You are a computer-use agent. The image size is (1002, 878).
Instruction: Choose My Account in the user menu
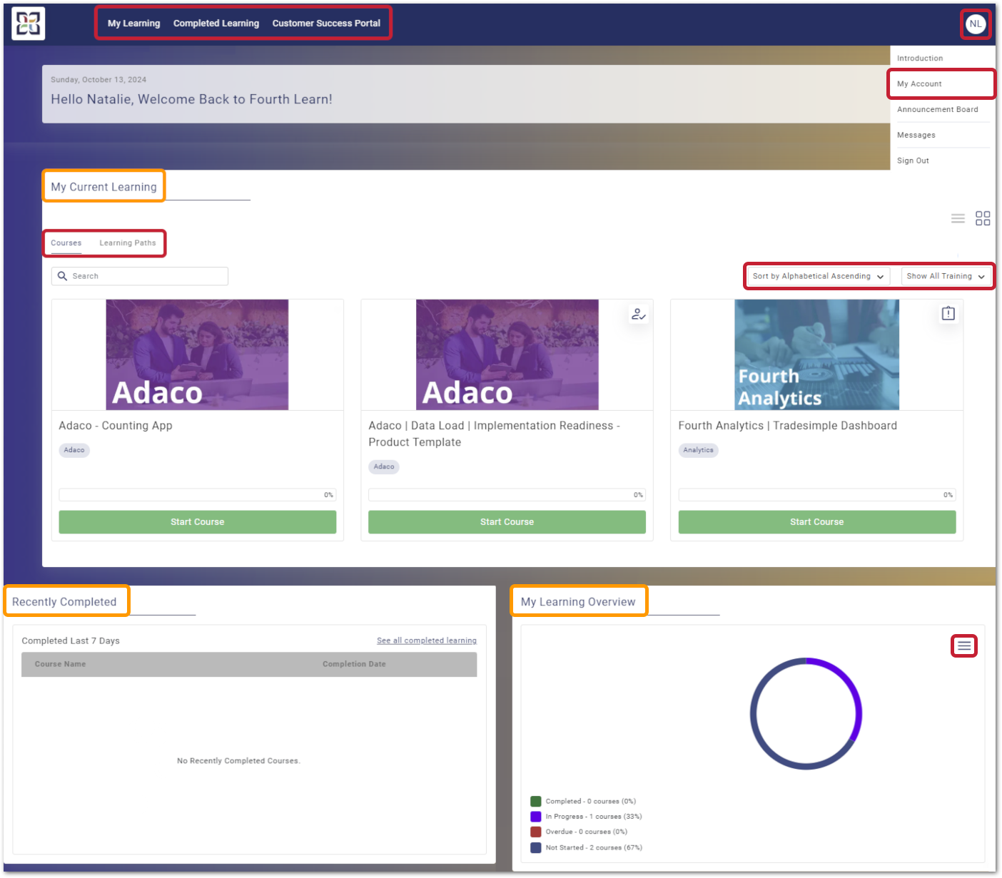pos(919,84)
